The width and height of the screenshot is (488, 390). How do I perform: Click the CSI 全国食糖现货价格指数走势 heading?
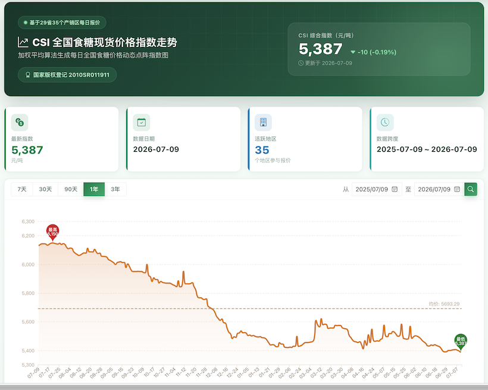105,42
